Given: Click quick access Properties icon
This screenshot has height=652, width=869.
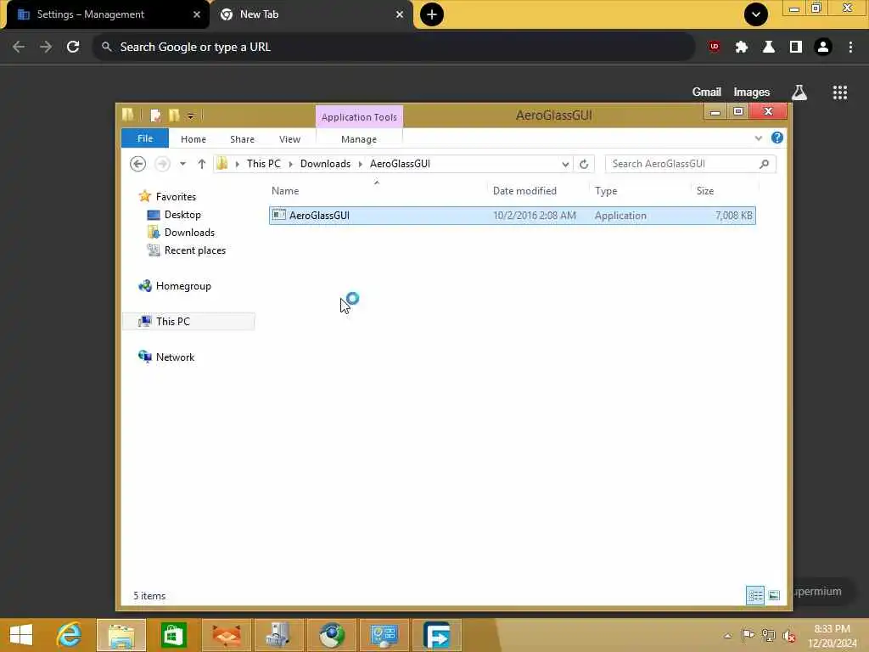Looking at the screenshot, I should (x=155, y=115).
